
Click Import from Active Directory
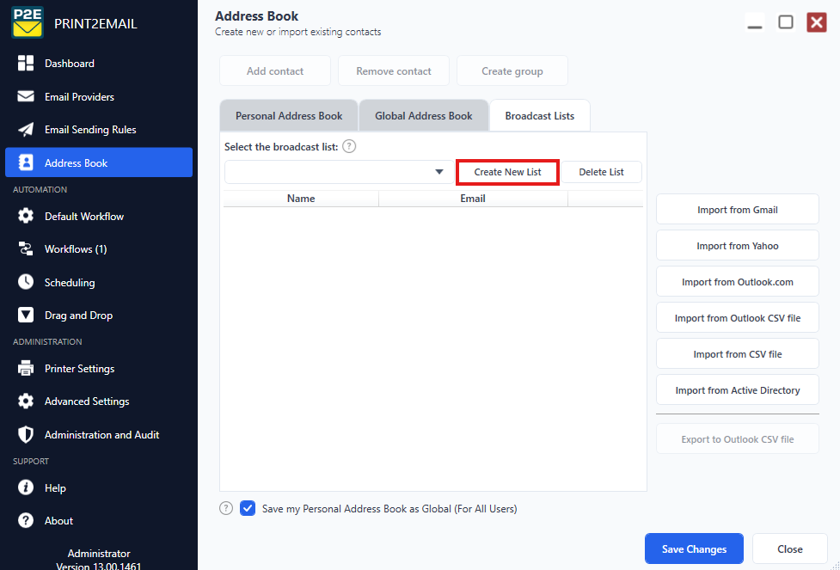737,390
